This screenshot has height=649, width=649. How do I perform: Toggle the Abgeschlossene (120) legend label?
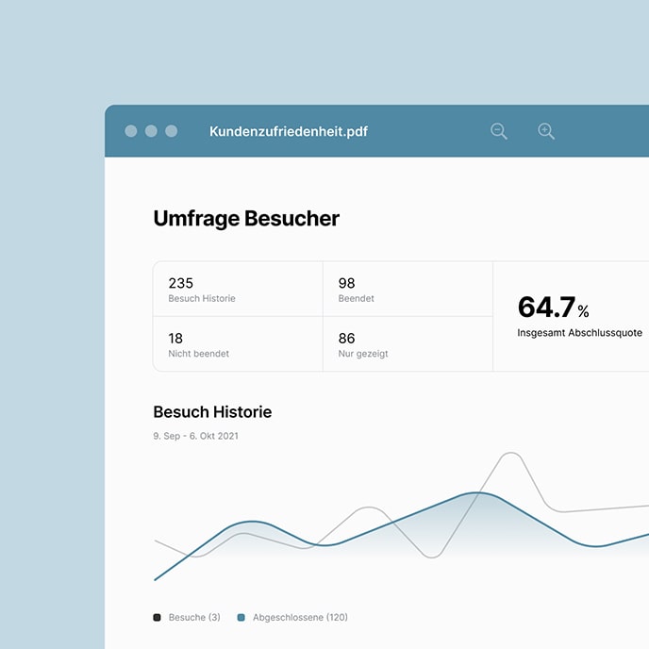[x=300, y=618]
